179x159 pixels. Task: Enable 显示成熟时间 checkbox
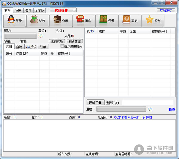tap(62, 46)
